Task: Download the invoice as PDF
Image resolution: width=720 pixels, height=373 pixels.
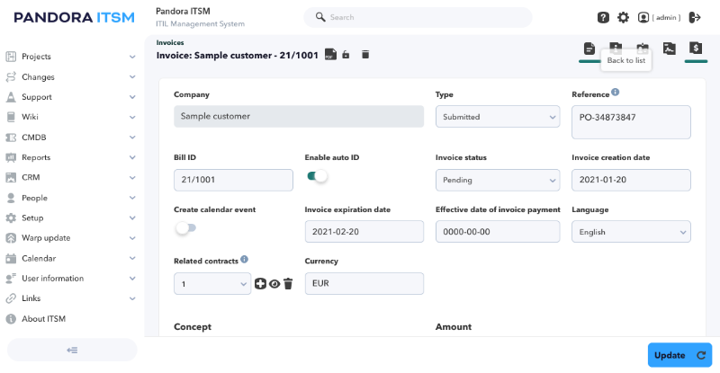Action: pos(330,55)
